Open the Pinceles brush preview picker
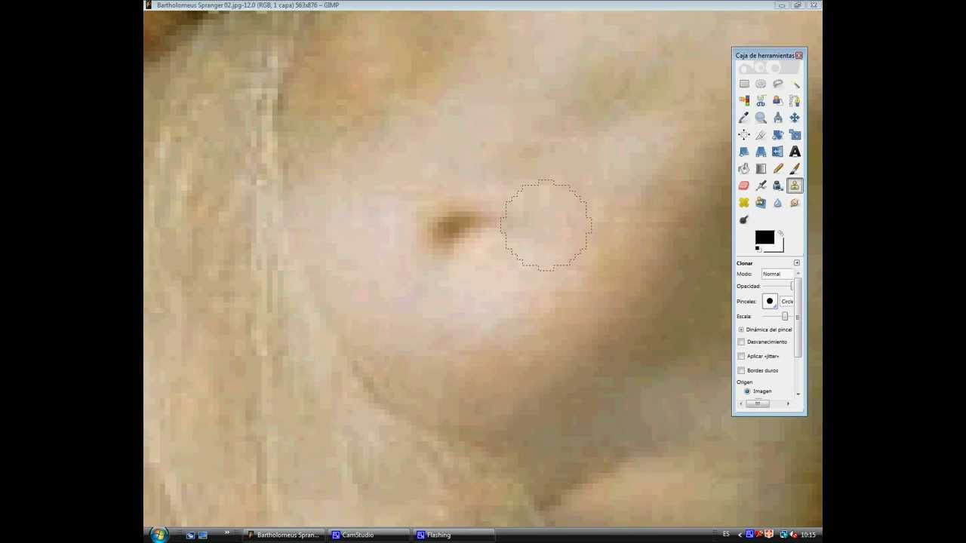Image resolution: width=966 pixels, height=543 pixels. tap(770, 301)
